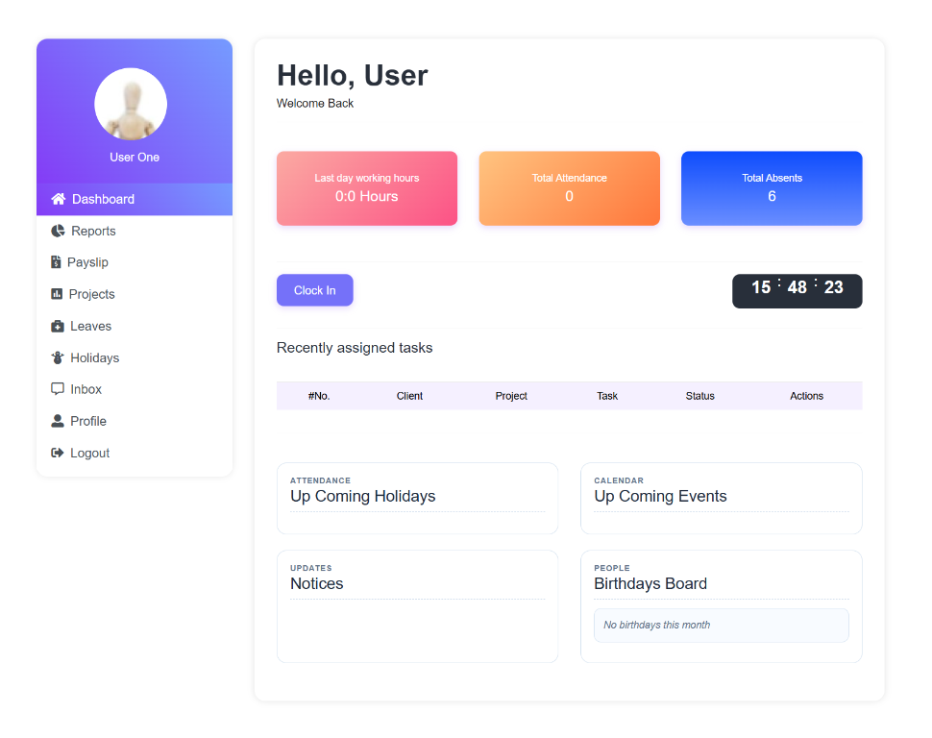Click the user avatar picture

131,104
